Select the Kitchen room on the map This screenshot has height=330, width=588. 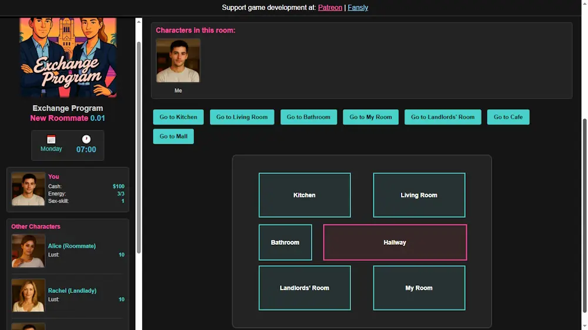(x=305, y=195)
